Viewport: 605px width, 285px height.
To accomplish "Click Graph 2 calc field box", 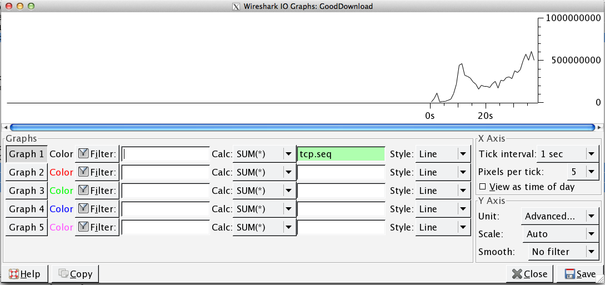I will click(341, 172).
